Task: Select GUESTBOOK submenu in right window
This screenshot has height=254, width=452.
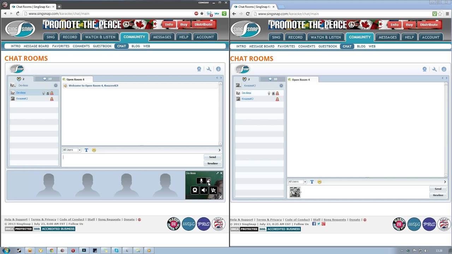Action: tap(328, 46)
